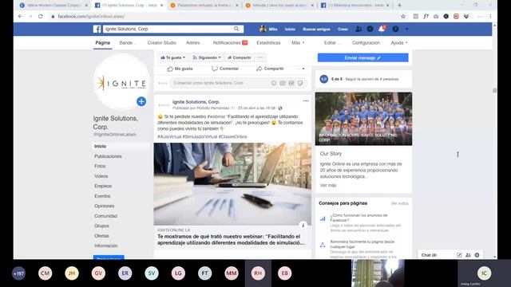Click Crear in the blue header

[x=343, y=29]
